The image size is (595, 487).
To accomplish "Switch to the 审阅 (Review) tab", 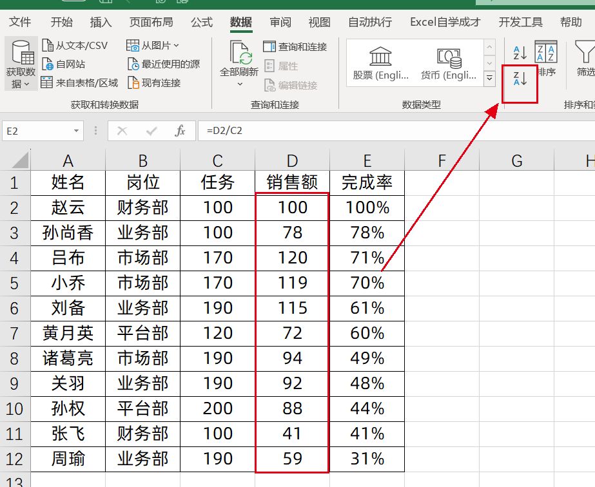I will pyautogui.click(x=280, y=22).
